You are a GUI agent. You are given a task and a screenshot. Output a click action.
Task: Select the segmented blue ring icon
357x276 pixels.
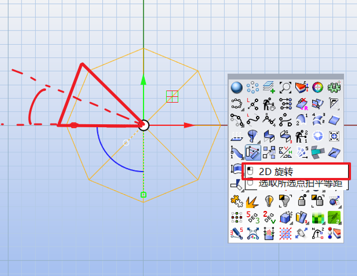click(x=318, y=136)
